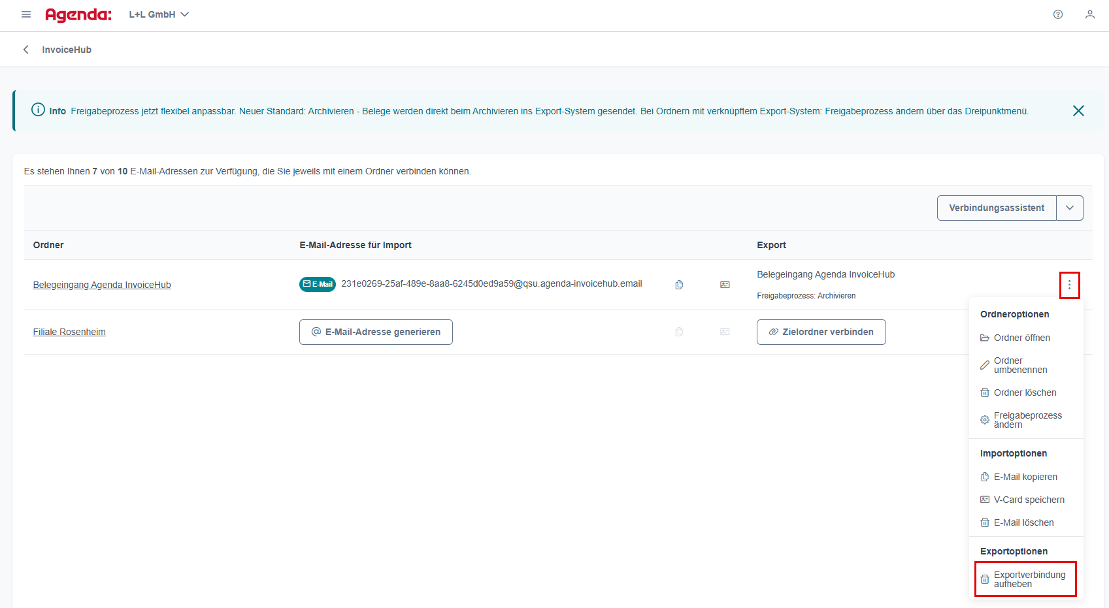Copy the Belegeingang import email address icon
The height and width of the screenshot is (608, 1109).
pos(679,285)
